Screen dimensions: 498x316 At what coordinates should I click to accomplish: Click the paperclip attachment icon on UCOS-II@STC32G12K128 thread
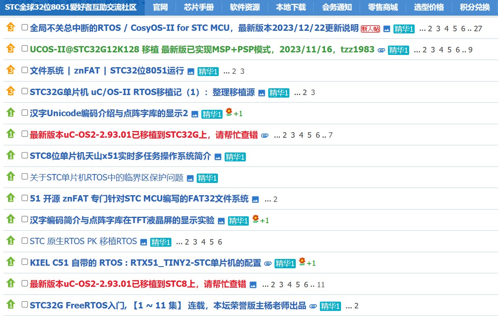pos(381,50)
